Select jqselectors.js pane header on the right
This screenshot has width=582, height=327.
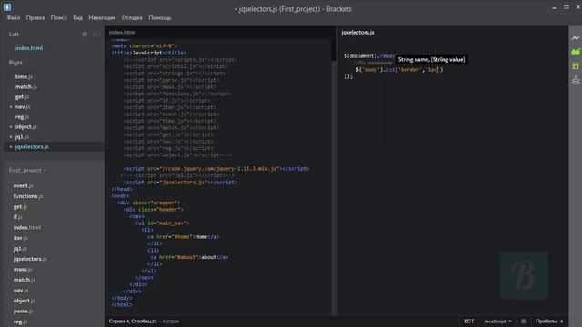click(x=357, y=33)
